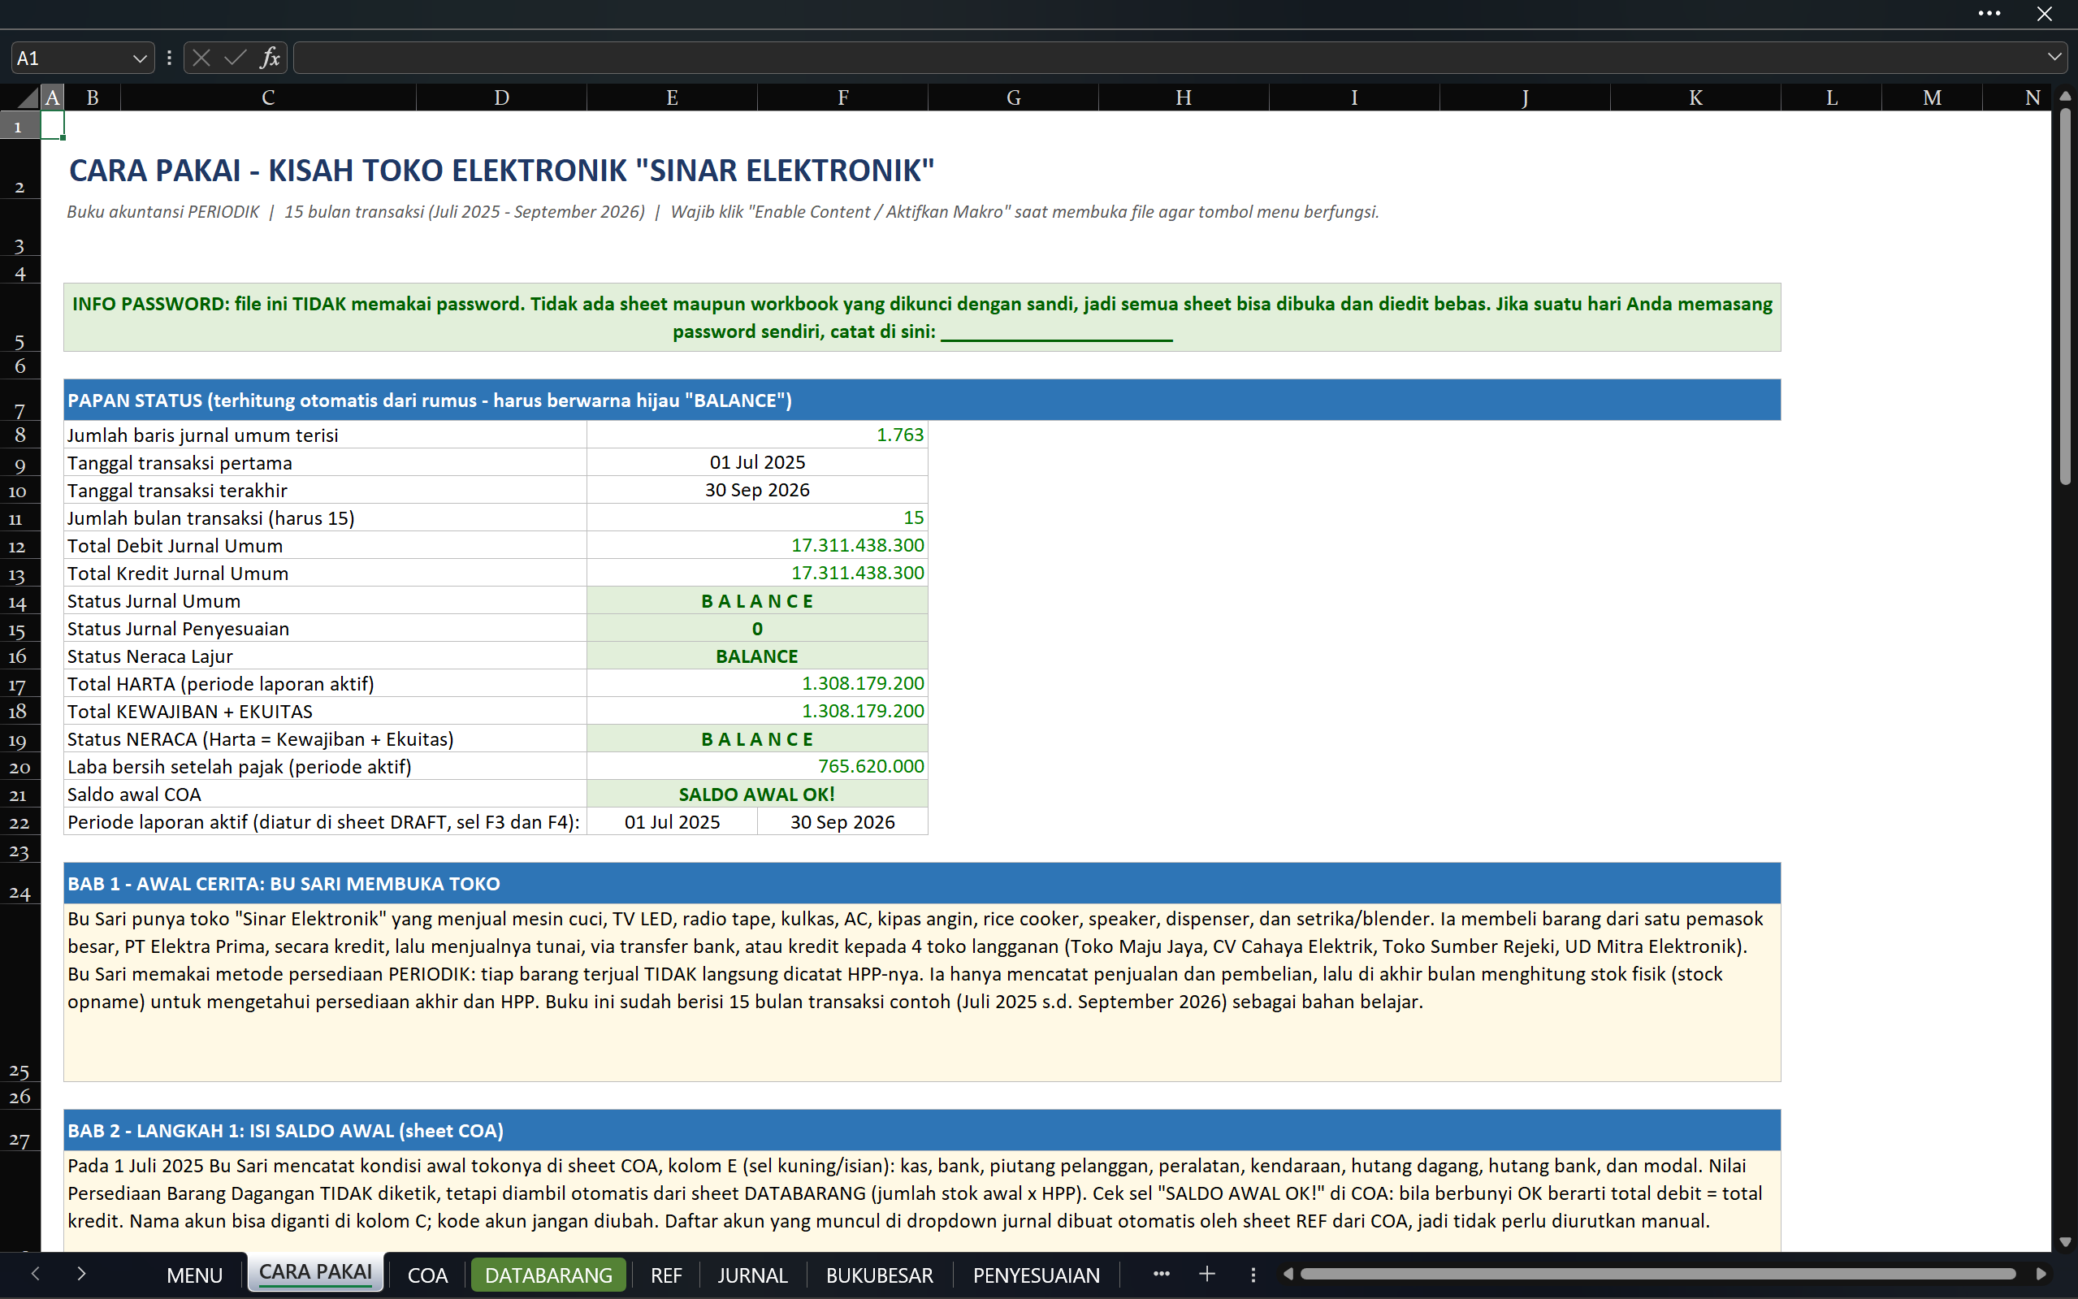
Task: Select column header K
Action: [1695, 98]
